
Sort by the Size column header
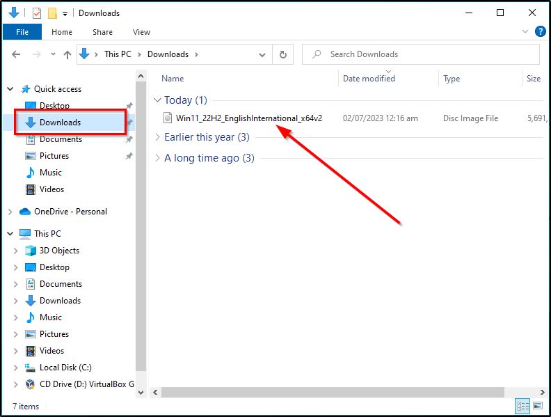click(x=534, y=79)
